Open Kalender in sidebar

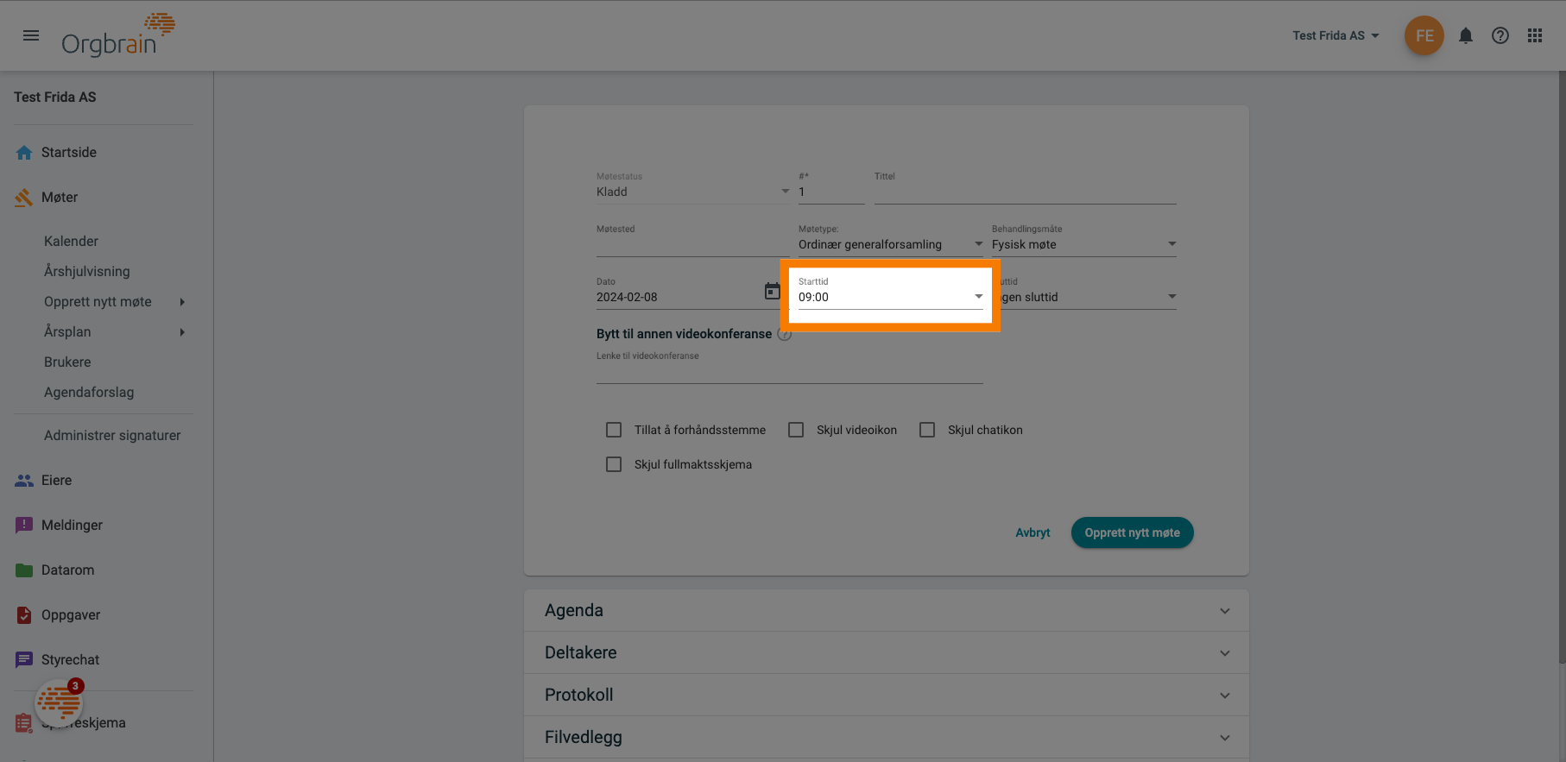point(71,242)
